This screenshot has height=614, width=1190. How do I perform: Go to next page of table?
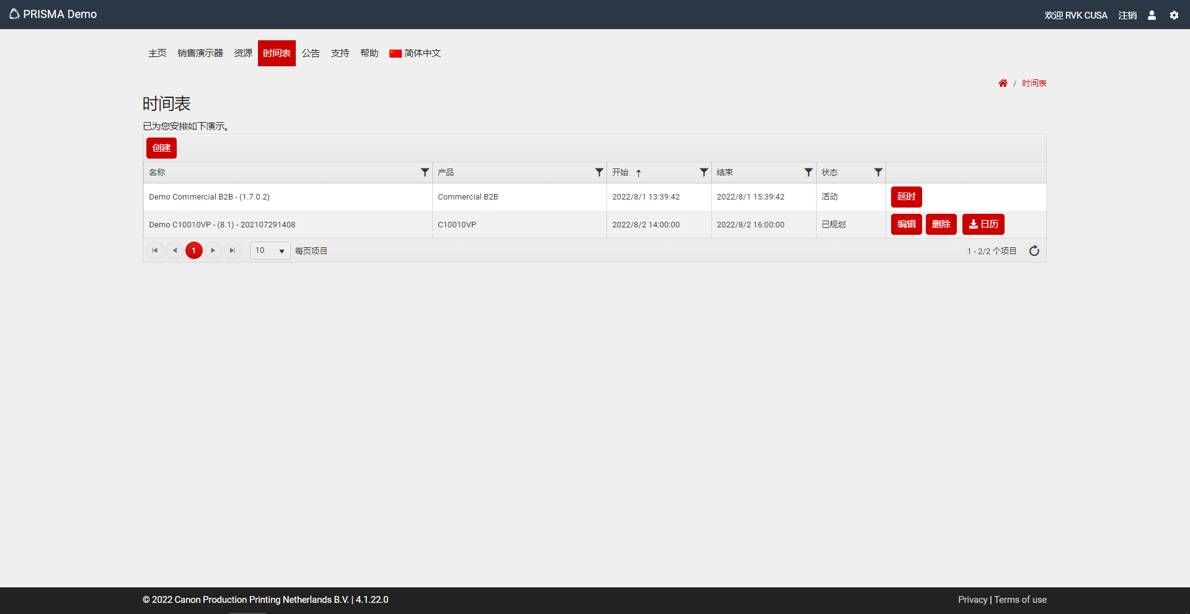pos(213,250)
